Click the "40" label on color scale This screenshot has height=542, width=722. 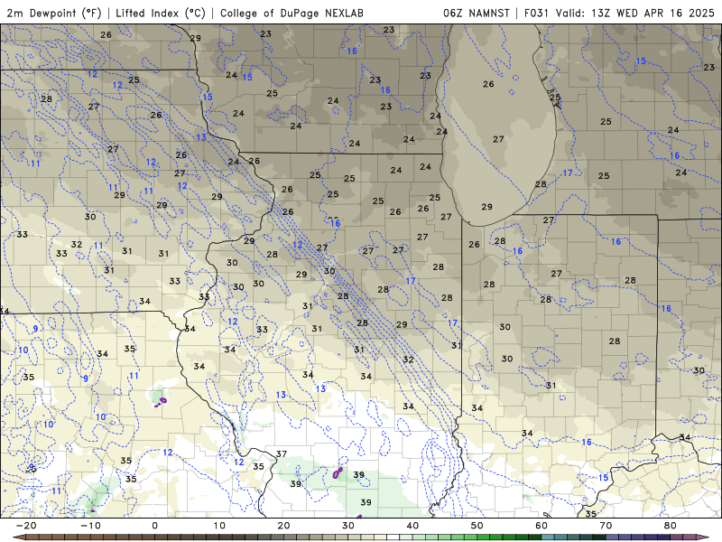(412, 526)
